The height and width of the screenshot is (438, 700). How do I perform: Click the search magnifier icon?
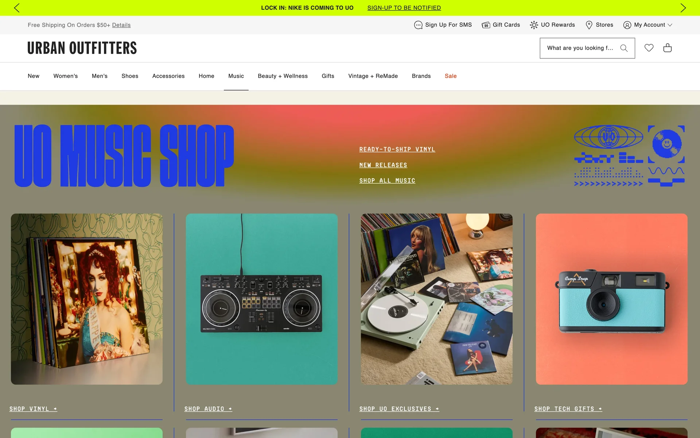coord(624,48)
